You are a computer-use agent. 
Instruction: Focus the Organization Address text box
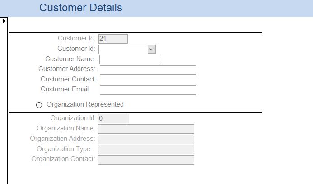[146, 139]
